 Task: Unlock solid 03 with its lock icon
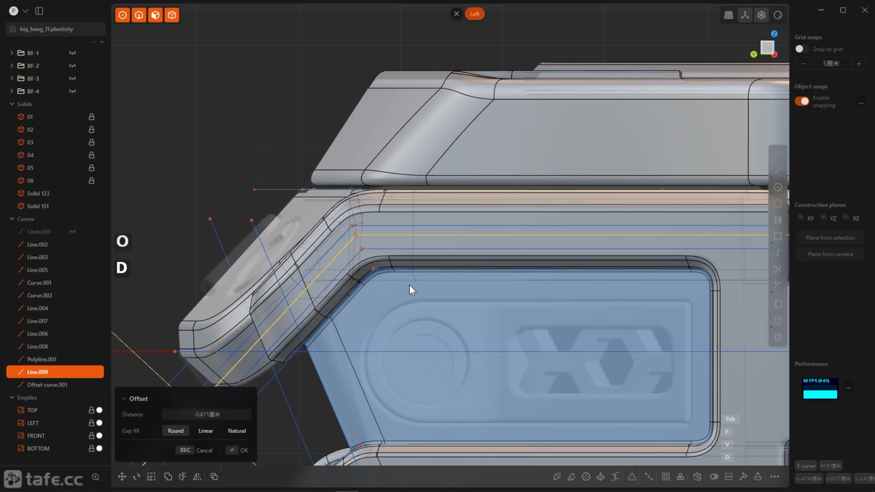click(91, 142)
